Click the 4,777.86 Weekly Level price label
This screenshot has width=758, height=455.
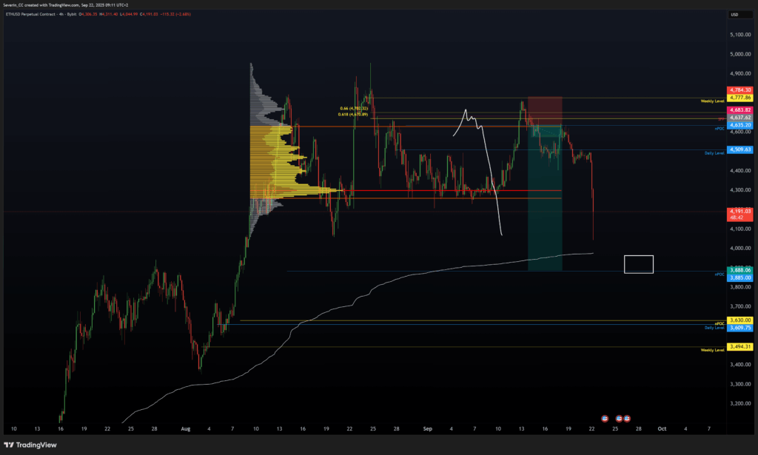coord(739,98)
